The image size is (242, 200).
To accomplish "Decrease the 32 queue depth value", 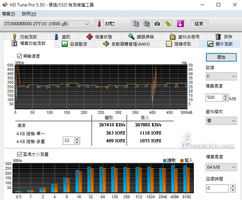I will pos(77,142).
